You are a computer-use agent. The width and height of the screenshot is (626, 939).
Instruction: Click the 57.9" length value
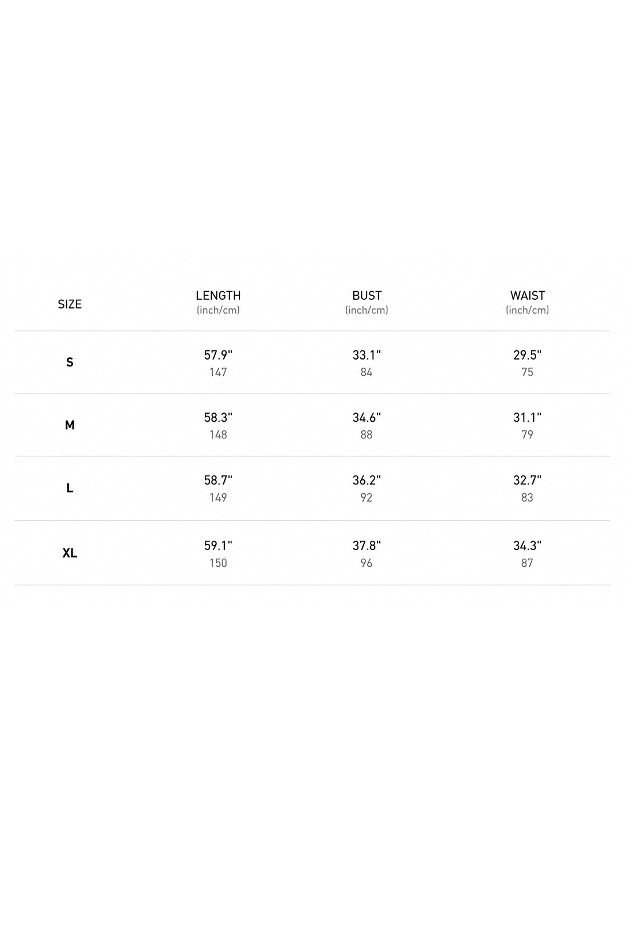pos(218,355)
